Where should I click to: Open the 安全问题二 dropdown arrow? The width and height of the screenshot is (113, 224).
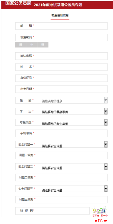pyautogui.click(x=106, y=166)
